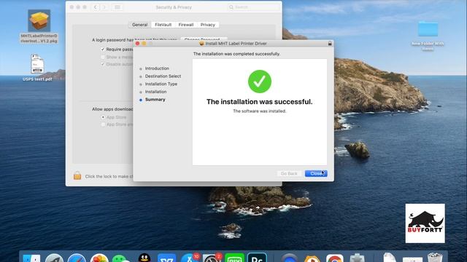Toggle the Show a message checkbox
The height and width of the screenshot is (262, 467).
pos(103,57)
